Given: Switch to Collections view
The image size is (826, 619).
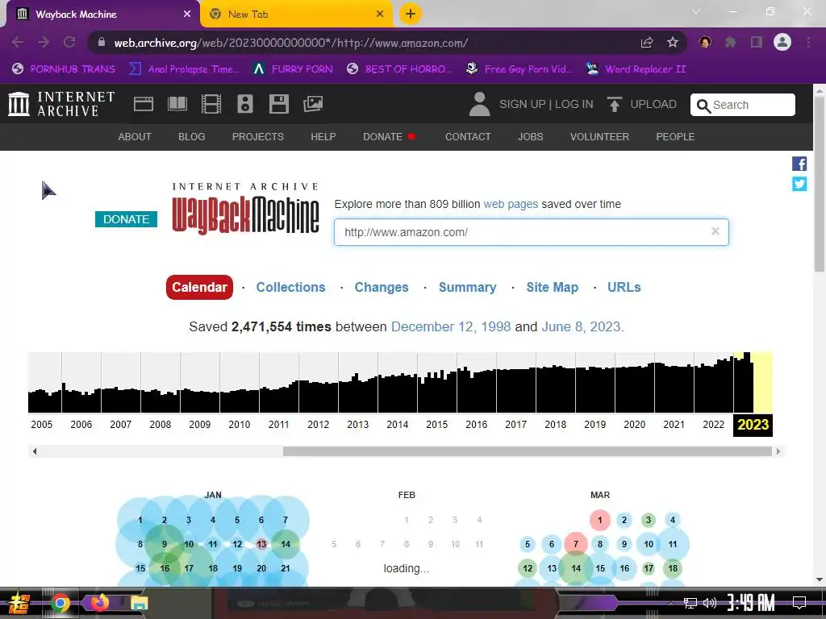Looking at the screenshot, I should [290, 287].
